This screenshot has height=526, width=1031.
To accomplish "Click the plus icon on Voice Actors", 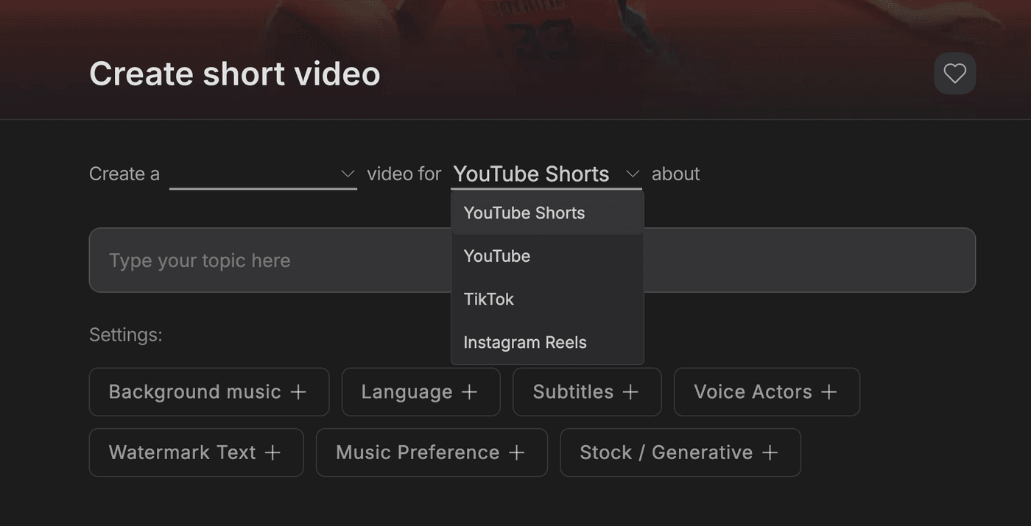I will pos(829,392).
